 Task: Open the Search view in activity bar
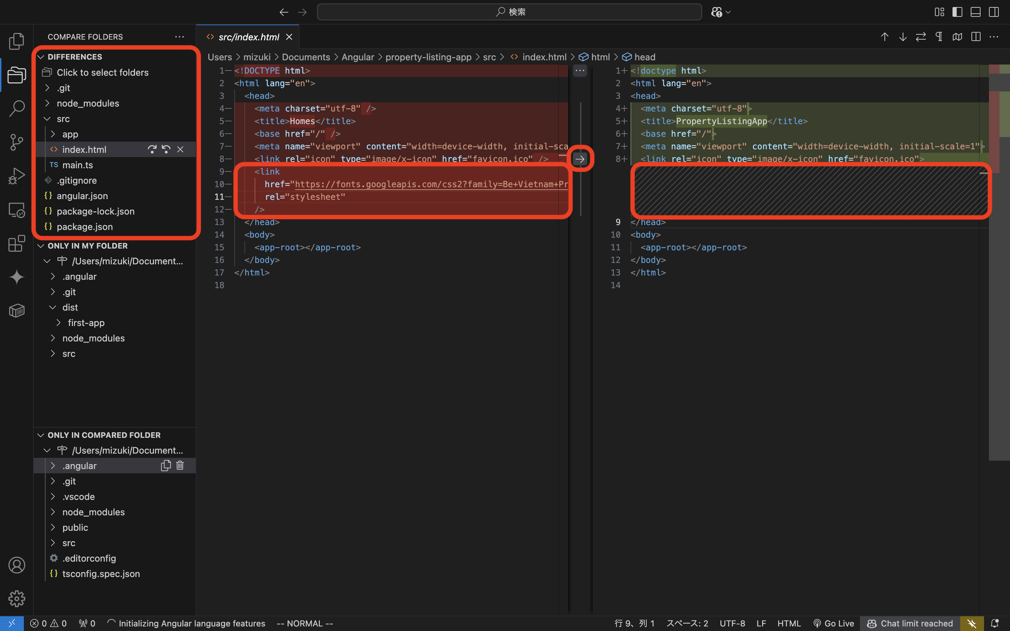[x=17, y=109]
